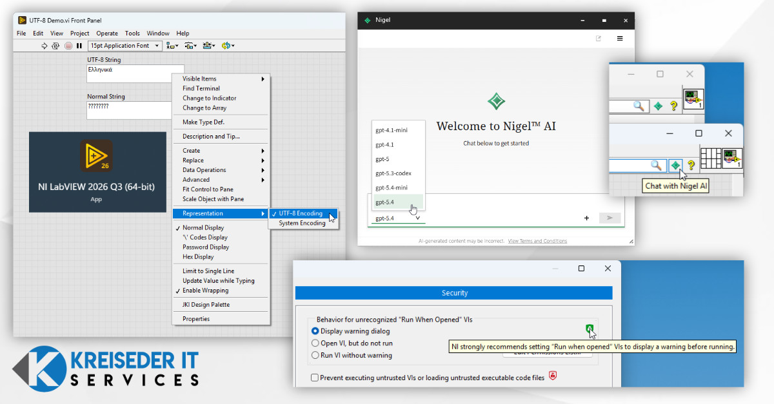Select UTF-8 Encoding representation
This screenshot has height=404, width=774.
(303, 213)
